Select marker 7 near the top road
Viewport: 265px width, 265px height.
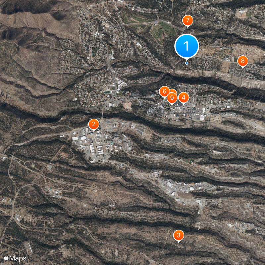(x=188, y=20)
